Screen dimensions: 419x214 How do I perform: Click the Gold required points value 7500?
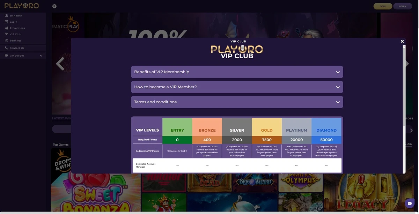[267, 140]
